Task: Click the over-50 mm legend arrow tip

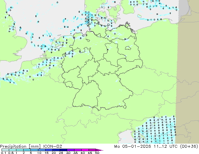Action: point(99,150)
